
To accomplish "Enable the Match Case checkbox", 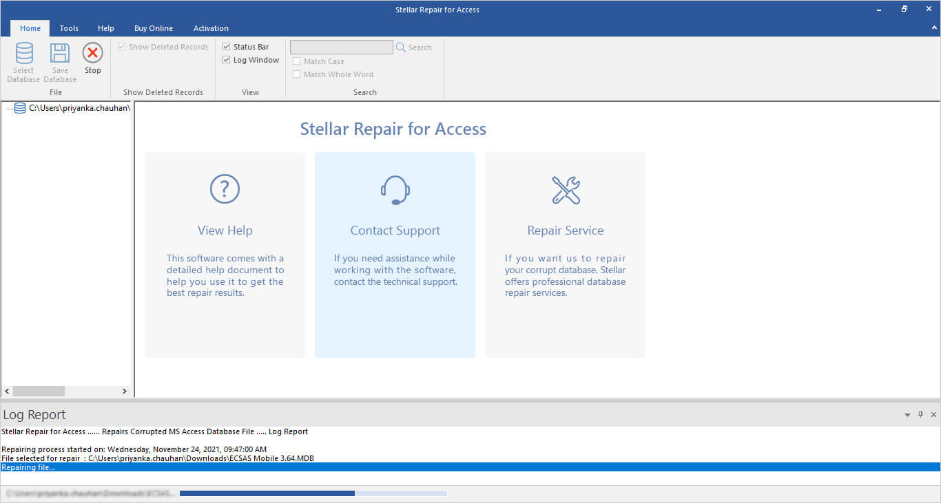I will [297, 61].
